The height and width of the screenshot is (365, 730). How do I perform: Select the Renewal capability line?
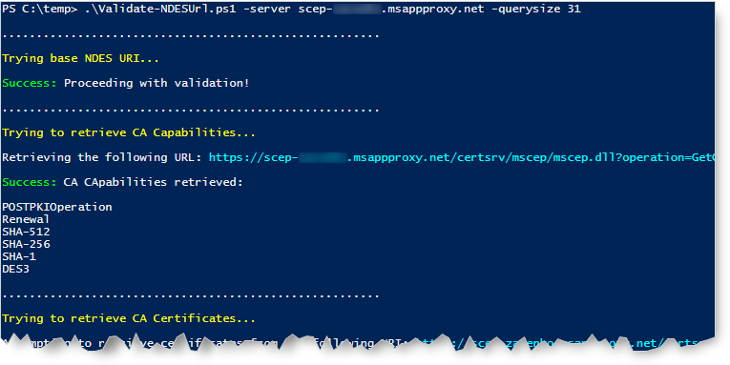click(26, 219)
